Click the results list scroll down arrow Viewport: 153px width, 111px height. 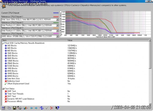pos(150,104)
